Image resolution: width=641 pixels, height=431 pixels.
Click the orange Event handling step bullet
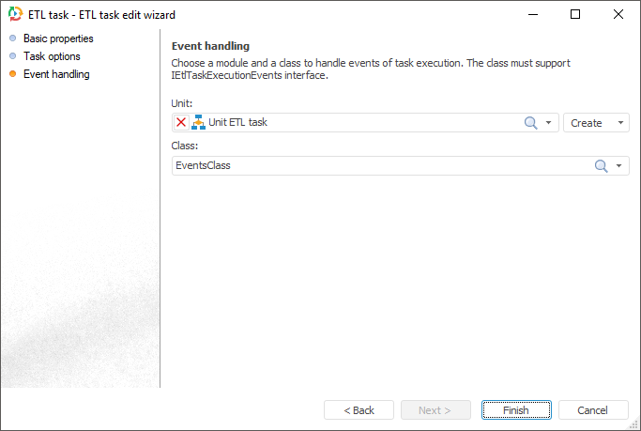coord(12,74)
